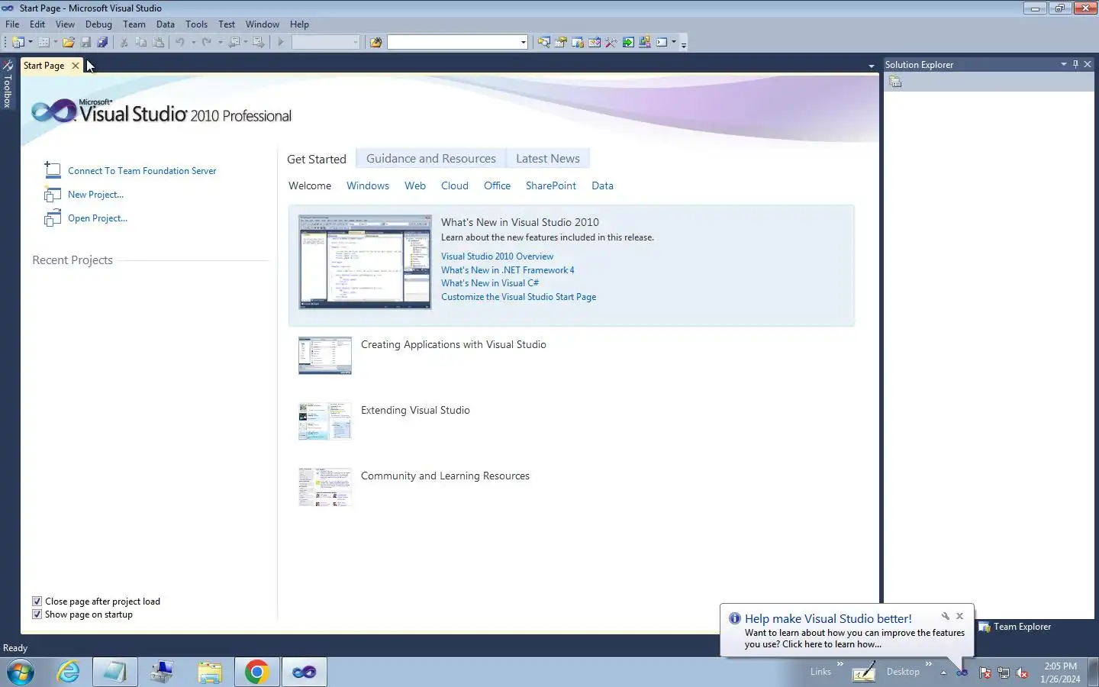Open Solution Explorer from toolbar icon
This screenshot has width=1099, height=687.
[543, 42]
